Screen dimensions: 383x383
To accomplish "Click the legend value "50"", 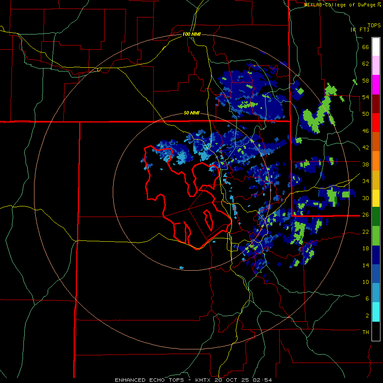I will [366, 114].
